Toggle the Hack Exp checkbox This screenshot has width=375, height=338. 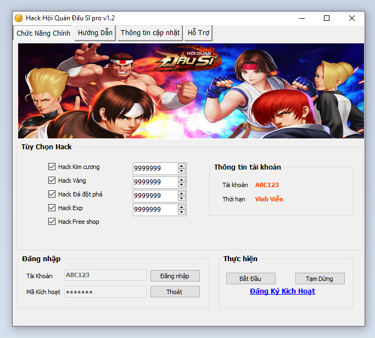click(52, 208)
